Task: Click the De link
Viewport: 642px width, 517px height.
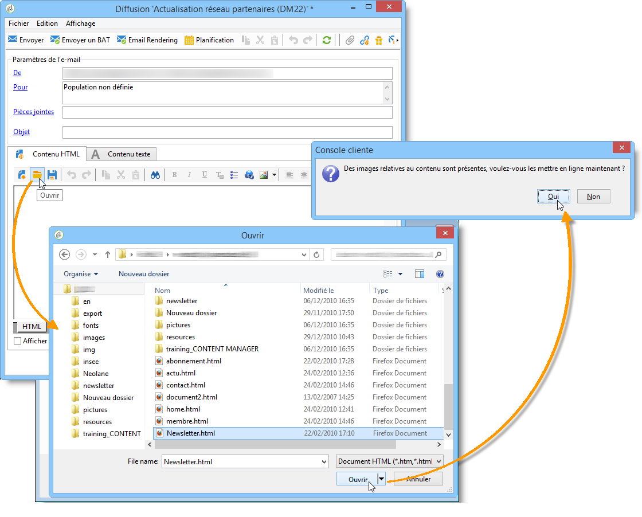Action: coord(17,72)
